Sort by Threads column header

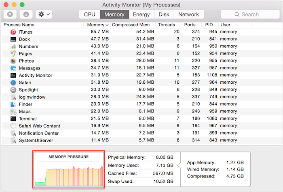(168, 25)
